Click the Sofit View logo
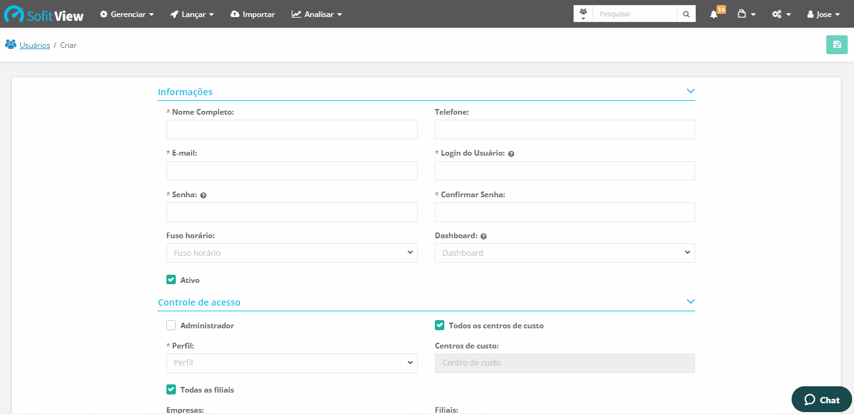This screenshot has width=854, height=414. click(44, 14)
